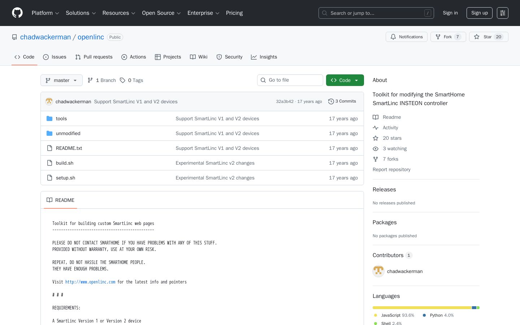
Task: Select the README tab heading
Action: click(x=60, y=200)
